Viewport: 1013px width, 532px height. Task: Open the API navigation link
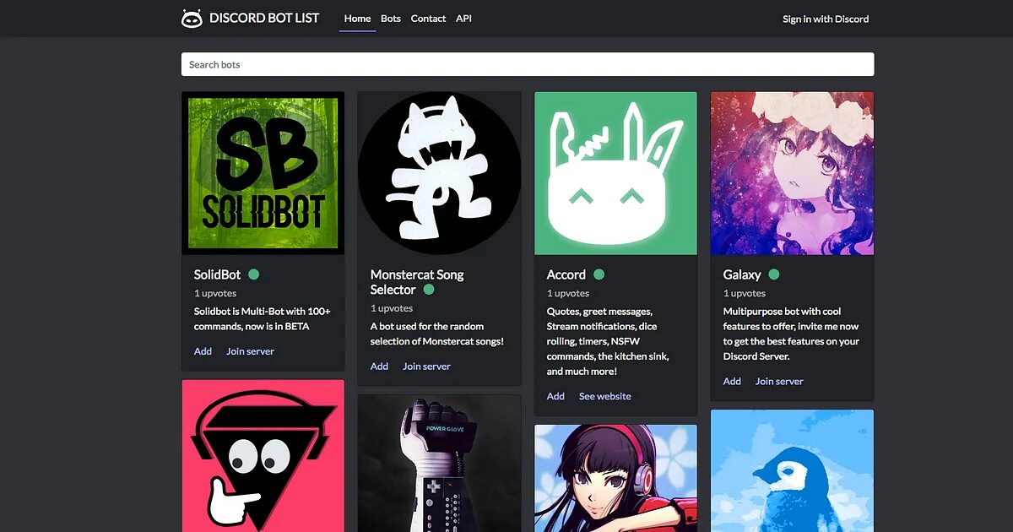(x=463, y=19)
